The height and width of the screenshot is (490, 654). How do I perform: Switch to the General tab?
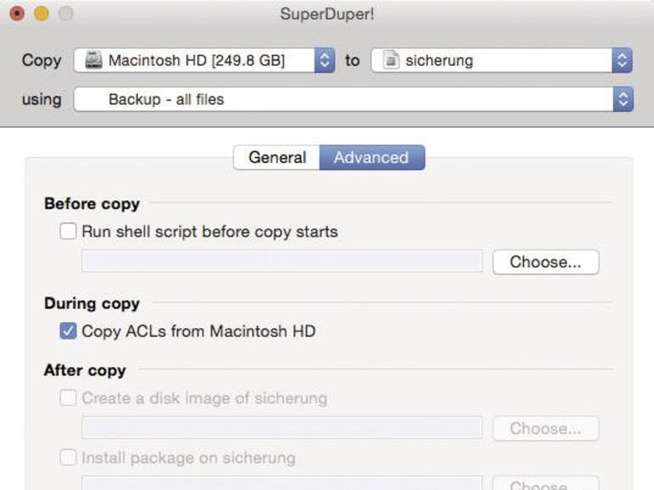click(x=277, y=158)
